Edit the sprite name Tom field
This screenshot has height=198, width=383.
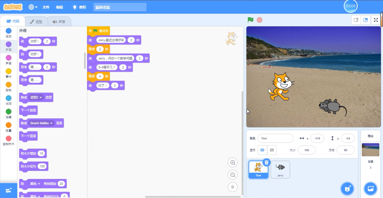(x=275, y=138)
